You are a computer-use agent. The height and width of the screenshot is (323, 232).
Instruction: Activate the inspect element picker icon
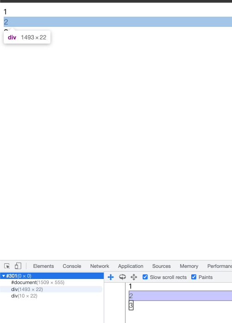(7, 266)
